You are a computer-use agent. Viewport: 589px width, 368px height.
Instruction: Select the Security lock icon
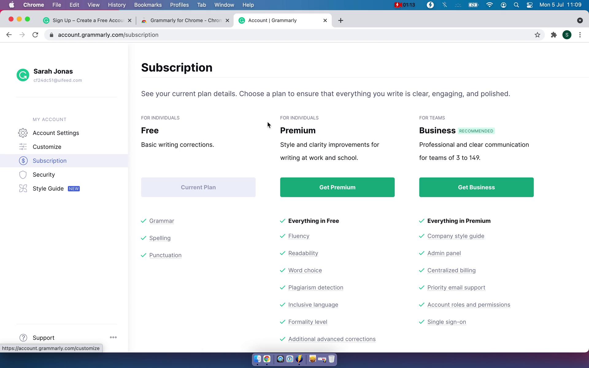pyautogui.click(x=22, y=174)
